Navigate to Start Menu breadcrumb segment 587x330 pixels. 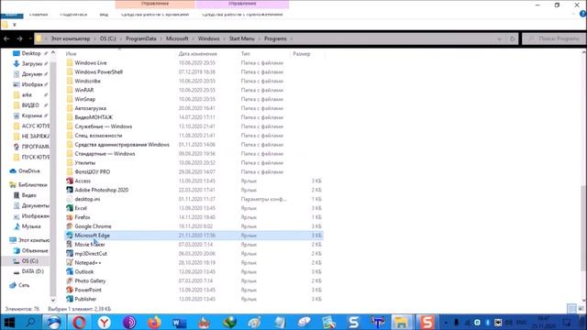pyautogui.click(x=242, y=38)
